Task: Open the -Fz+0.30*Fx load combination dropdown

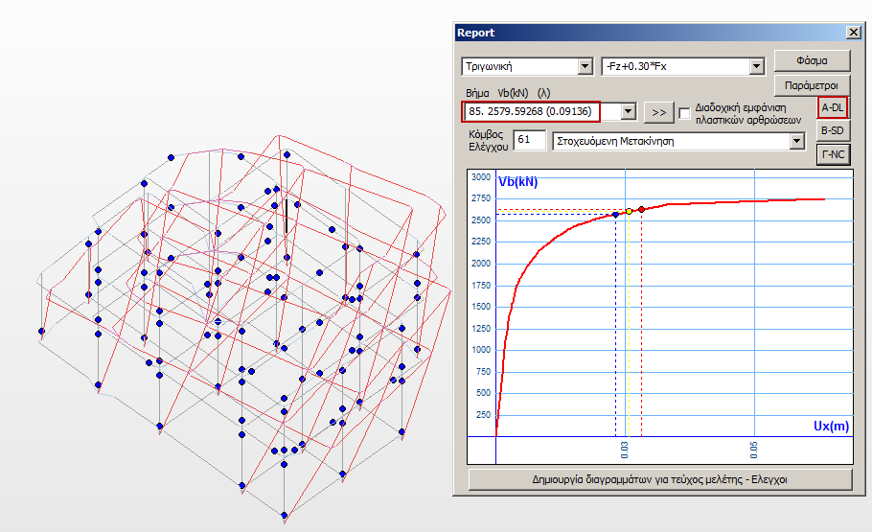Action: (756, 67)
